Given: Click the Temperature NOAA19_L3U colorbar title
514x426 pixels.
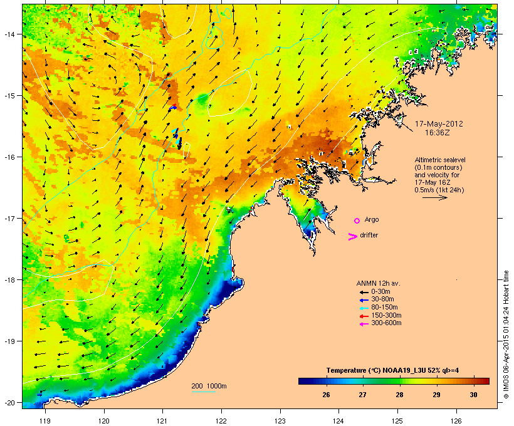Looking at the screenshot, I should coord(392,371).
